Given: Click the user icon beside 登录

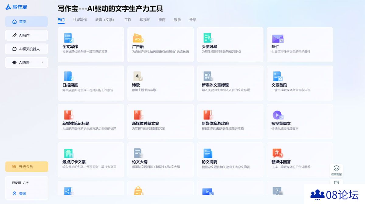Looking at the screenshot, I should 14,193.
